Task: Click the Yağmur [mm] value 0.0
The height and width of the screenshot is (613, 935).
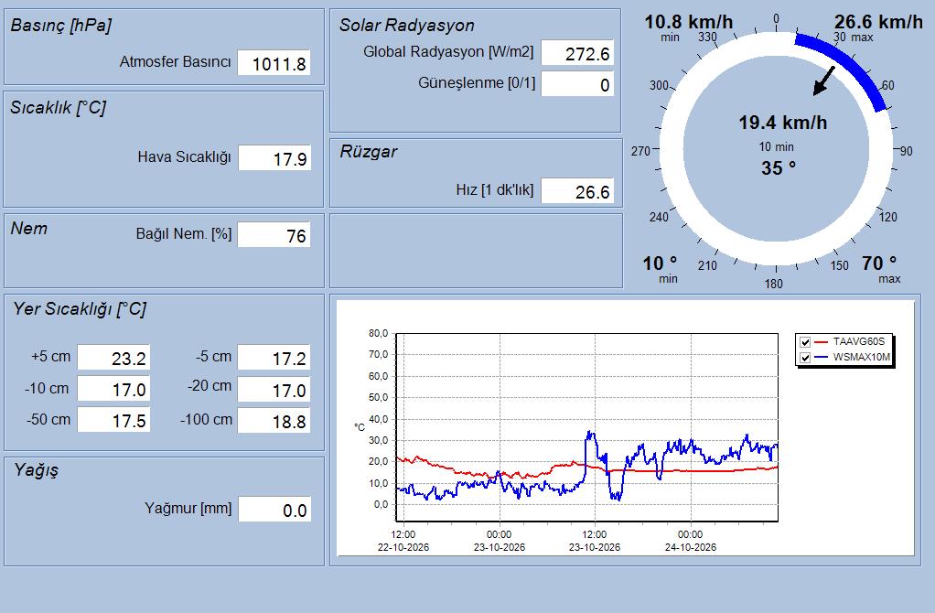Action: [274, 510]
